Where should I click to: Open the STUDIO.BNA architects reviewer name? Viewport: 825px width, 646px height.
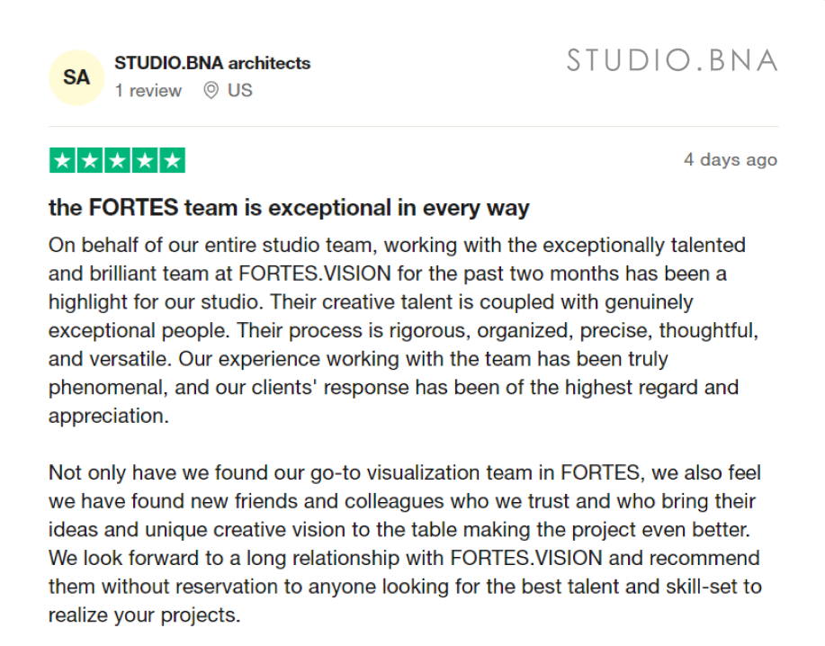coord(212,63)
